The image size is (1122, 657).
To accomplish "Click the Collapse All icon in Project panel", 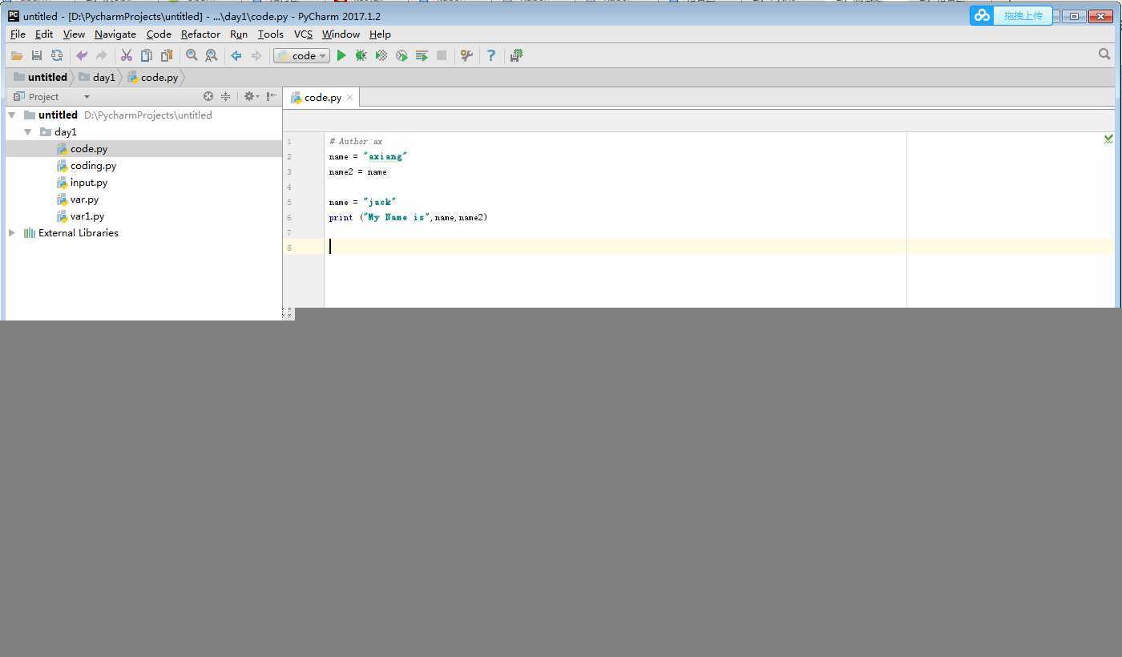I will [x=226, y=96].
